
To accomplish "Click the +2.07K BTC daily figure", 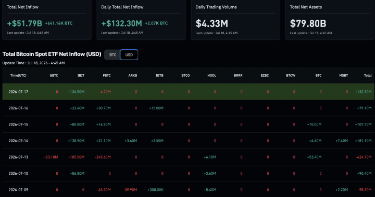I will click(156, 23).
